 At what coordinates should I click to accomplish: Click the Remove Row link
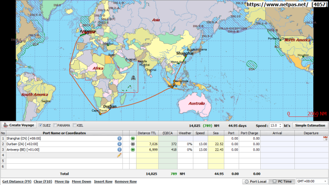point(126,182)
